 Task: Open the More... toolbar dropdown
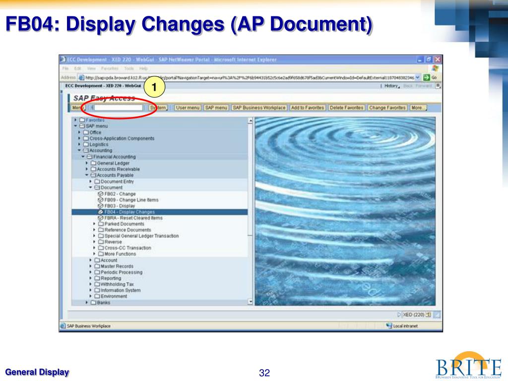tap(418, 108)
